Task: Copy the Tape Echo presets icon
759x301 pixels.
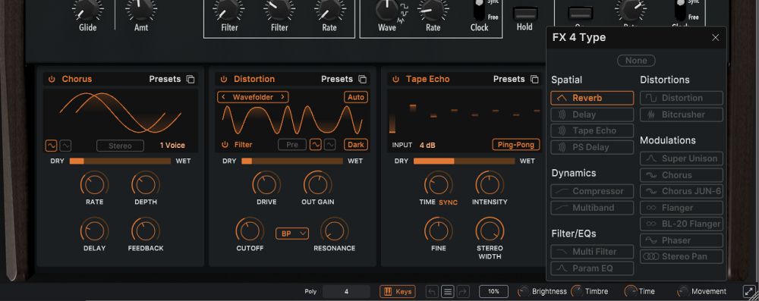Action: 534,80
